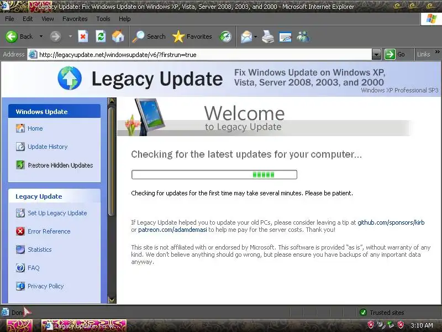442x332 pixels.
Task: Click the Legacy Update sidebar section header
Action: click(x=54, y=196)
